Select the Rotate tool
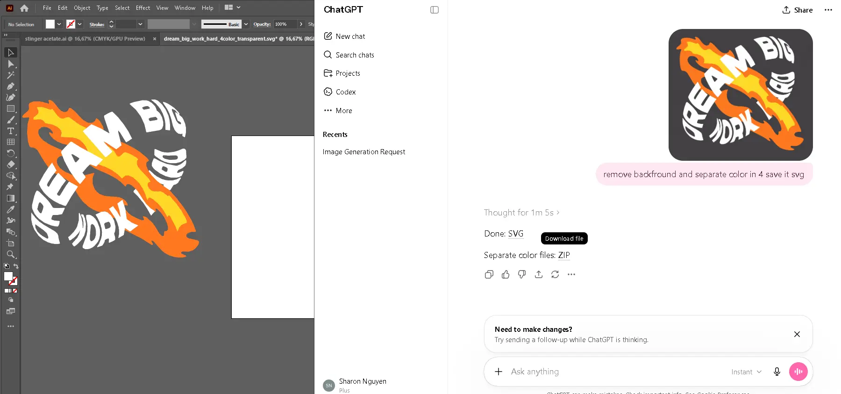Viewport: 841px width, 394px height. tap(11, 153)
